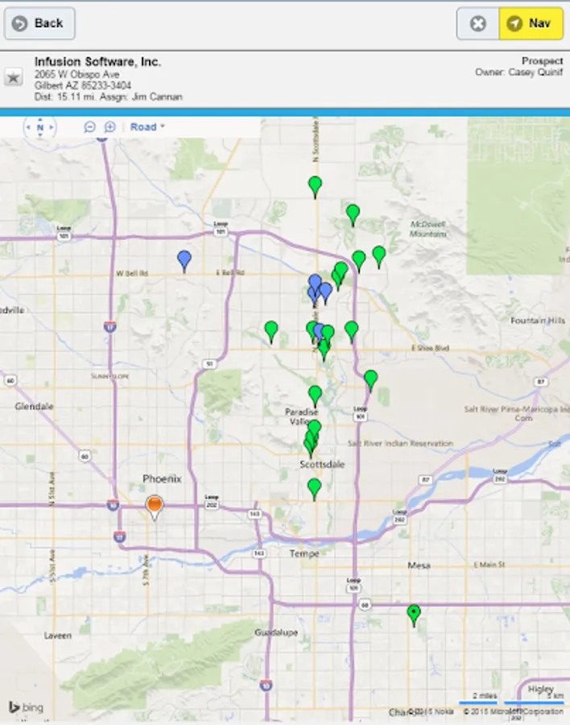Select the green pin above the Paradise Valley label
Viewport: 570px width, 725px height.
coord(316,396)
